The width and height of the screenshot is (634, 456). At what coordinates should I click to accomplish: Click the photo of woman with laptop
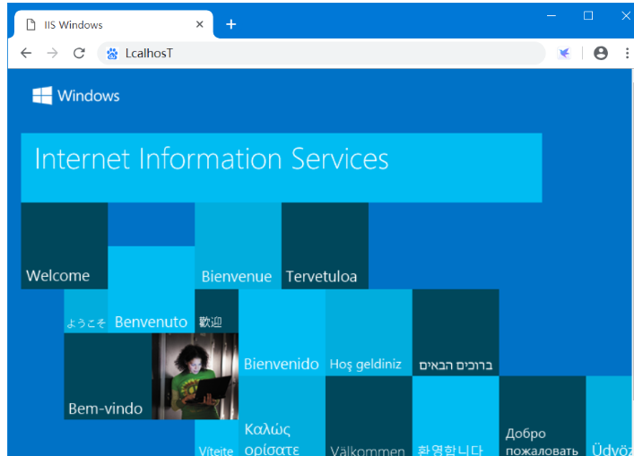[195, 376]
